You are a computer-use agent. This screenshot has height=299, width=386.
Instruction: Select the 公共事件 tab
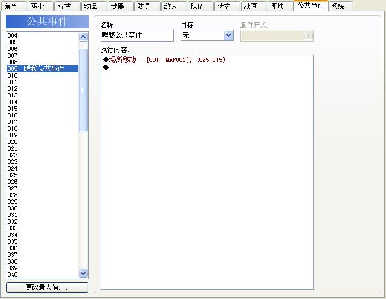point(310,6)
